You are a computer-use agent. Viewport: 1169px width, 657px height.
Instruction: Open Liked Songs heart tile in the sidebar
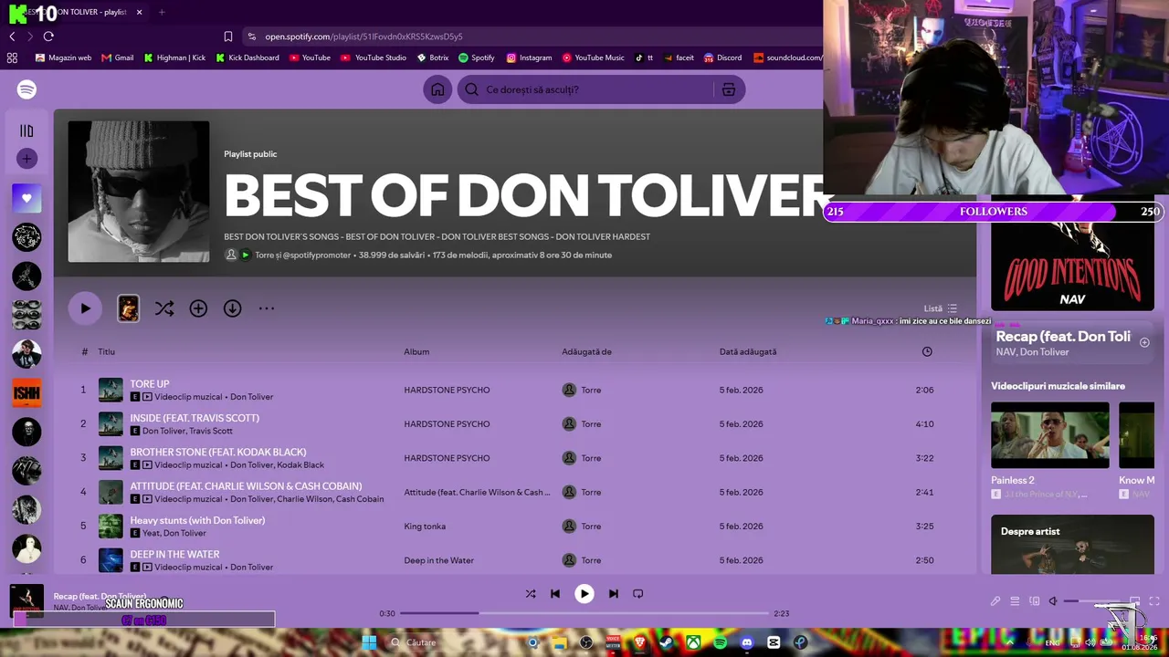26,198
